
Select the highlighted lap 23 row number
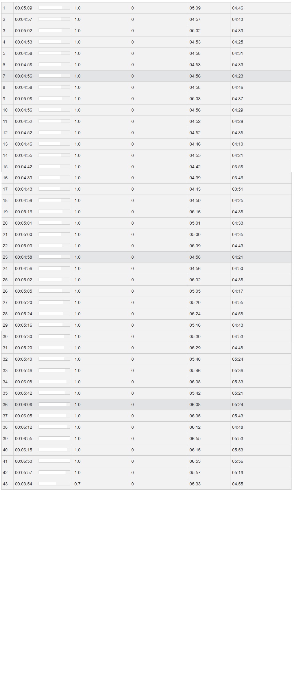(5, 257)
